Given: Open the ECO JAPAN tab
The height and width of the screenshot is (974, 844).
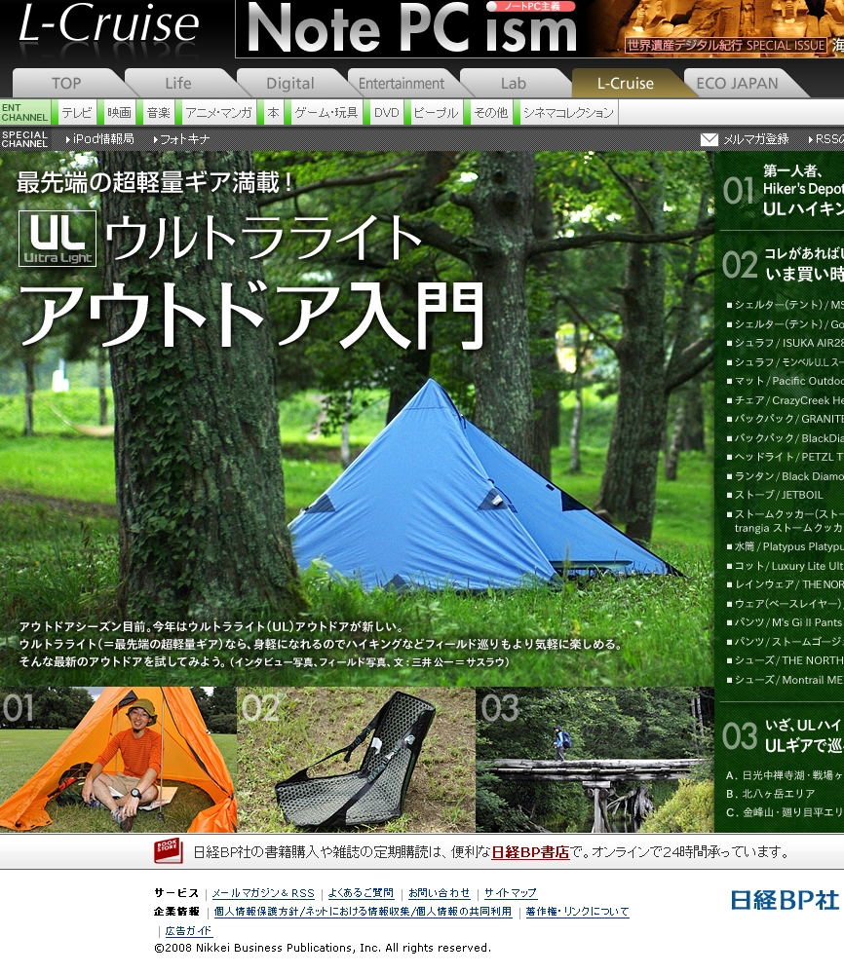Looking at the screenshot, I should (738, 83).
